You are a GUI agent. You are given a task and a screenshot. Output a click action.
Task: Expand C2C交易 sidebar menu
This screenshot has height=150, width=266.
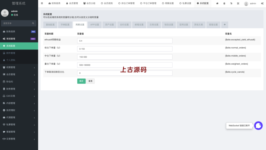19,96
